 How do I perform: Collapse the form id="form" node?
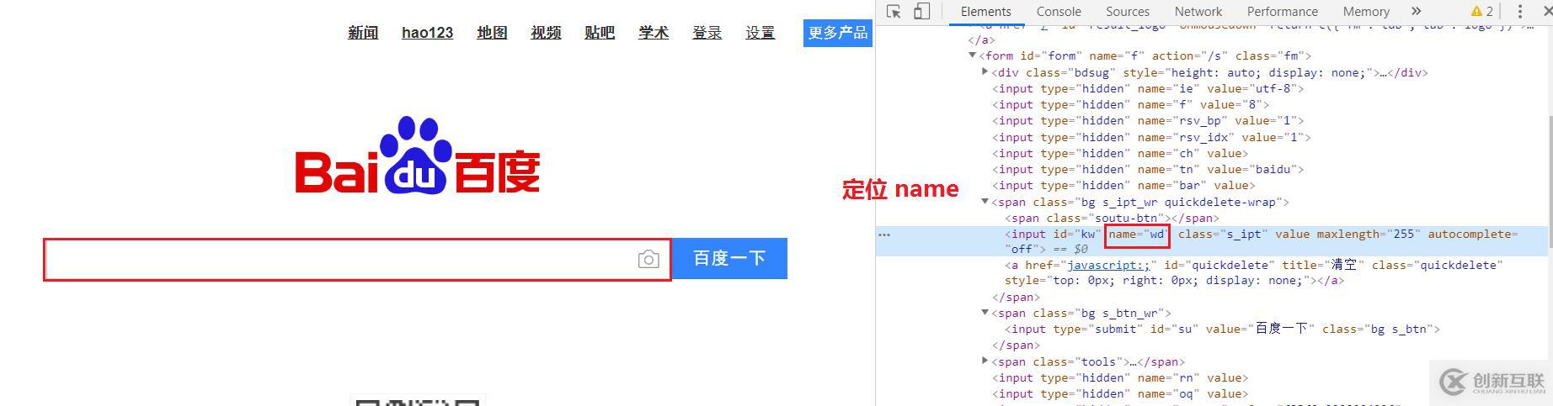click(x=973, y=56)
